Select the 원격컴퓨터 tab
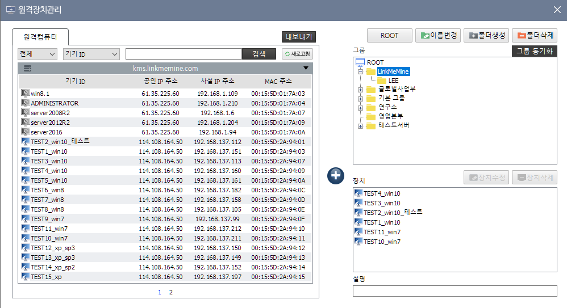Screen dimensions: 567x308 click(x=40, y=36)
